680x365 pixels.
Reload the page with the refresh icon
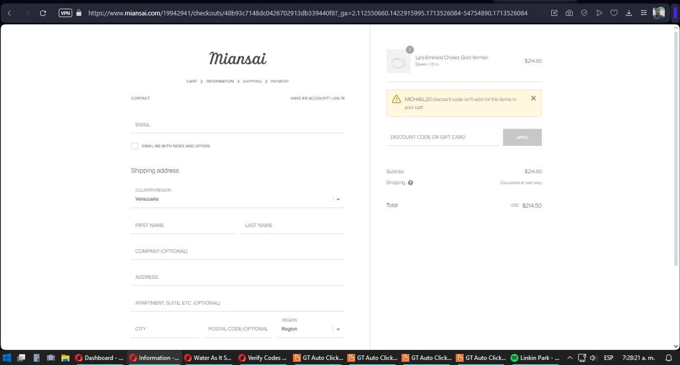click(43, 13)
